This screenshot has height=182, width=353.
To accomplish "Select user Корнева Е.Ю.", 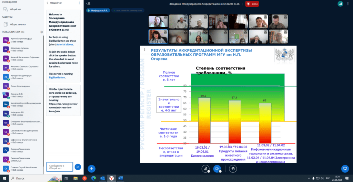I will point(22,95).
